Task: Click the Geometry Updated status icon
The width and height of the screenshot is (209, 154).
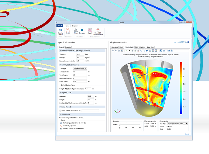Action: pos(61,126)
